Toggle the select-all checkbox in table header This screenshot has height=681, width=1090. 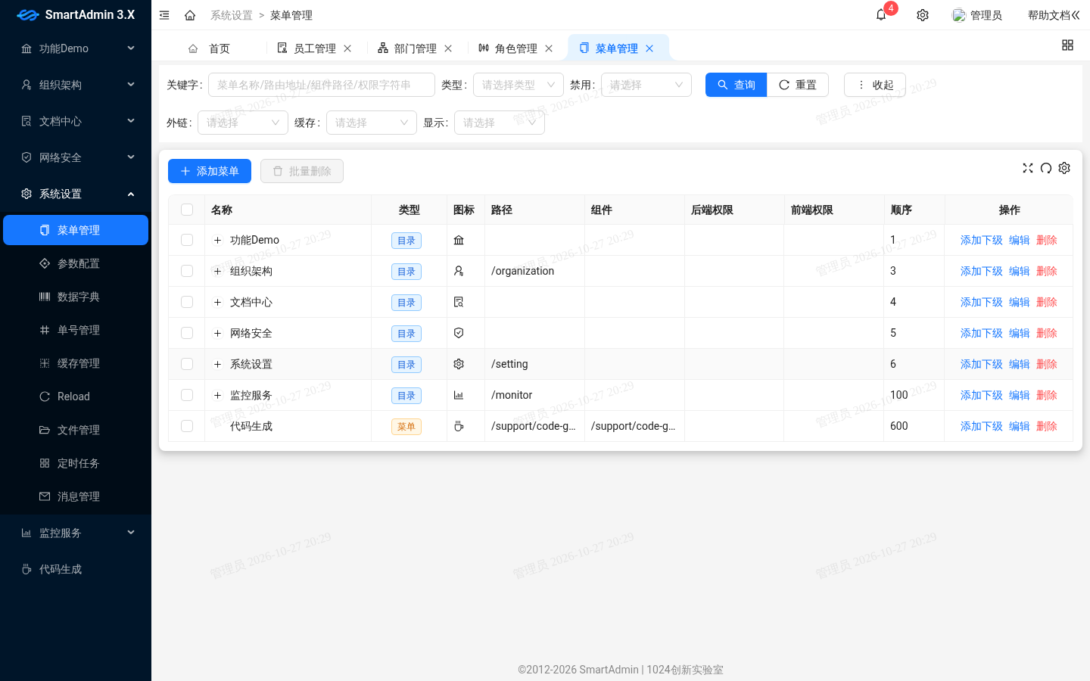click(187, 210)
